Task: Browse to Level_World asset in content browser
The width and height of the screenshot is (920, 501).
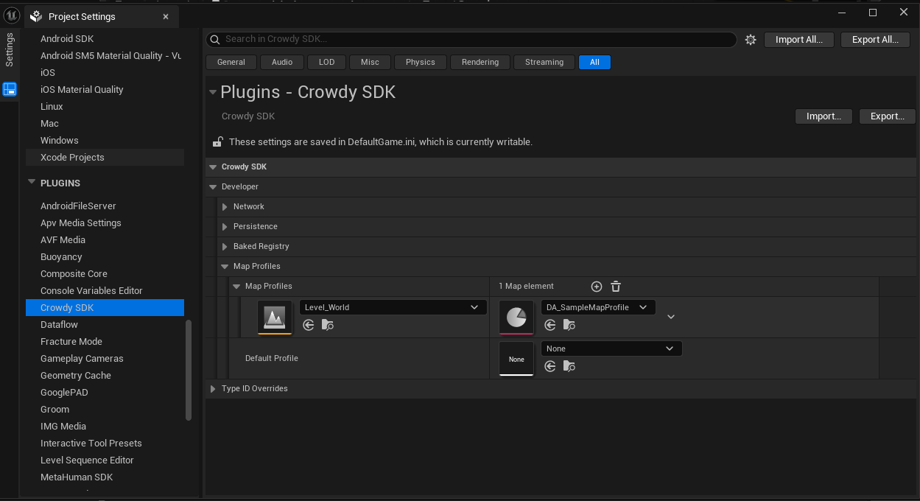Action: [x=328, y=325]
